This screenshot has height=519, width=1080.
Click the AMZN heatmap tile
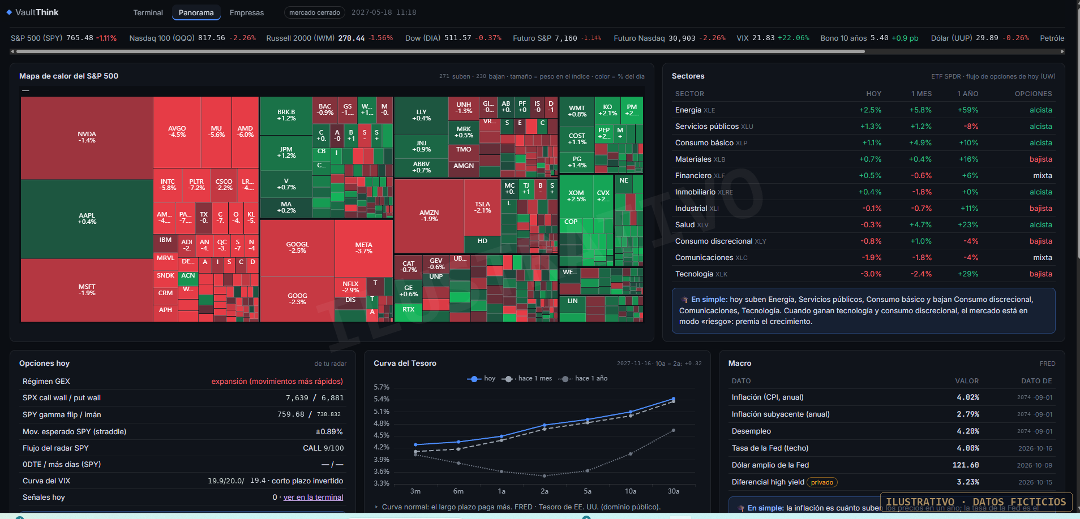click(429, 216)
